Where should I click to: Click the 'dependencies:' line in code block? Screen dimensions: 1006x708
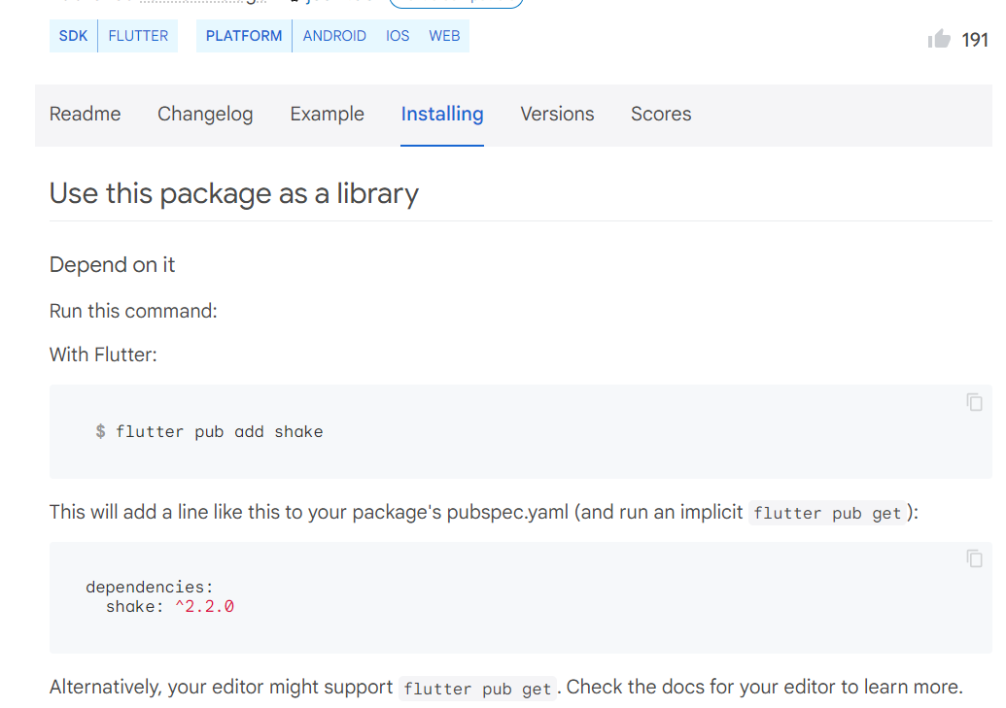pyautogui.click(x=149, y=587)
